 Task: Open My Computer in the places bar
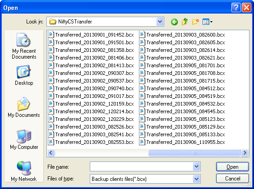click(24, 139)
